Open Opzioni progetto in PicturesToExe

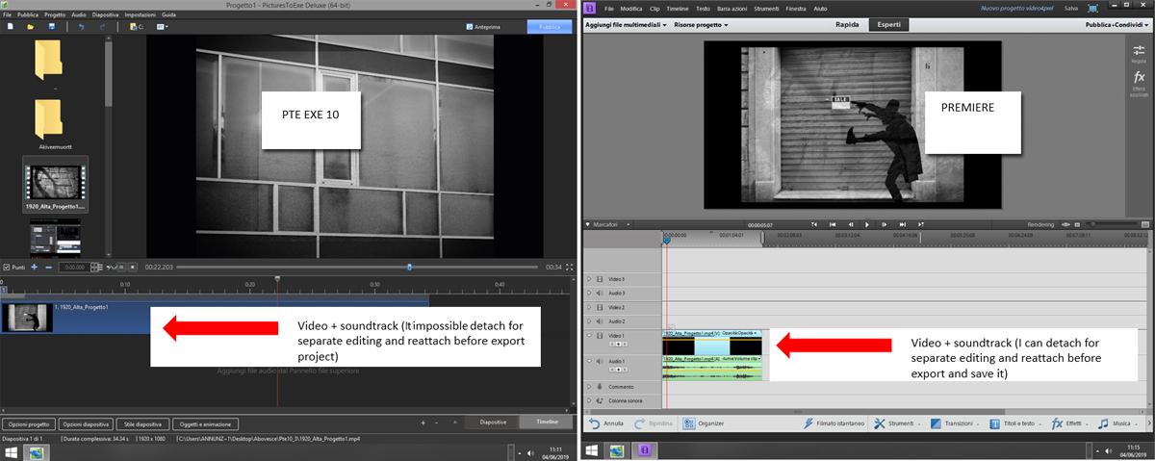pos(28,423)
